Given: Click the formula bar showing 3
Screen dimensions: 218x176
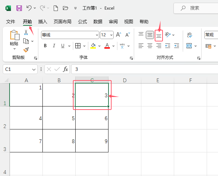Looking at the screenshot, I should pyautogui.click(x=144, y=69).
